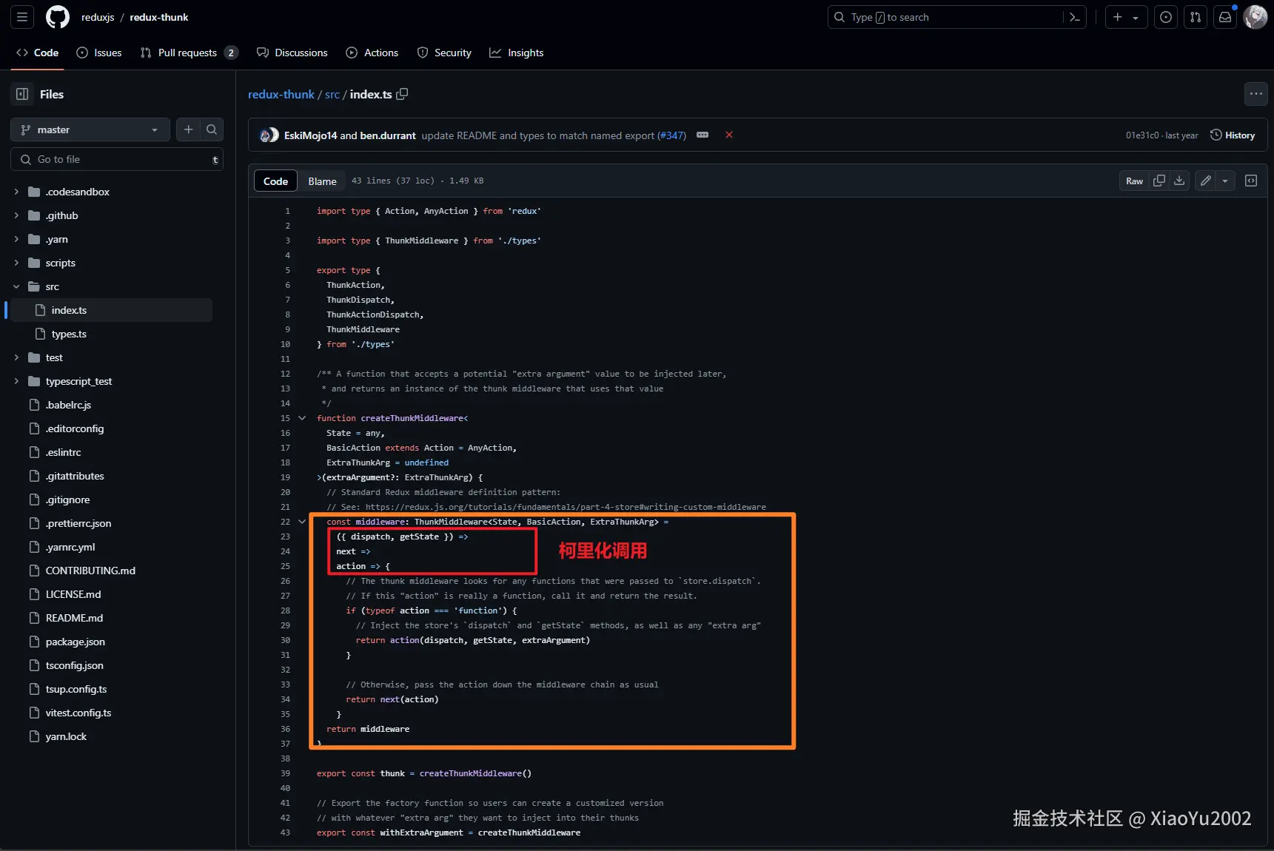The height and width of the screenshot is (851, 1274).
Task: Download raw file icon
Action: 1179,181
